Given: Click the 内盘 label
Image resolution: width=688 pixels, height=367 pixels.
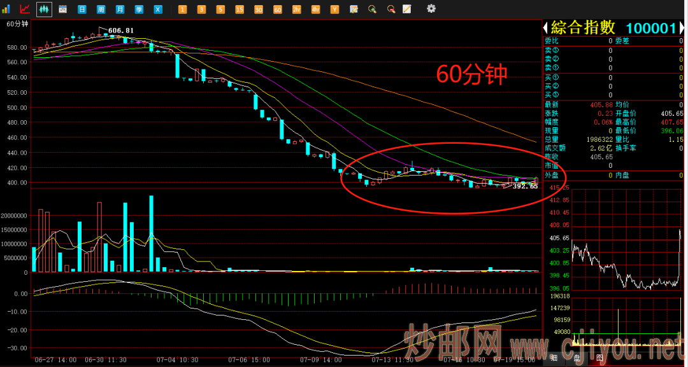Looking at the screenshot, I should (x=622, y=175).
